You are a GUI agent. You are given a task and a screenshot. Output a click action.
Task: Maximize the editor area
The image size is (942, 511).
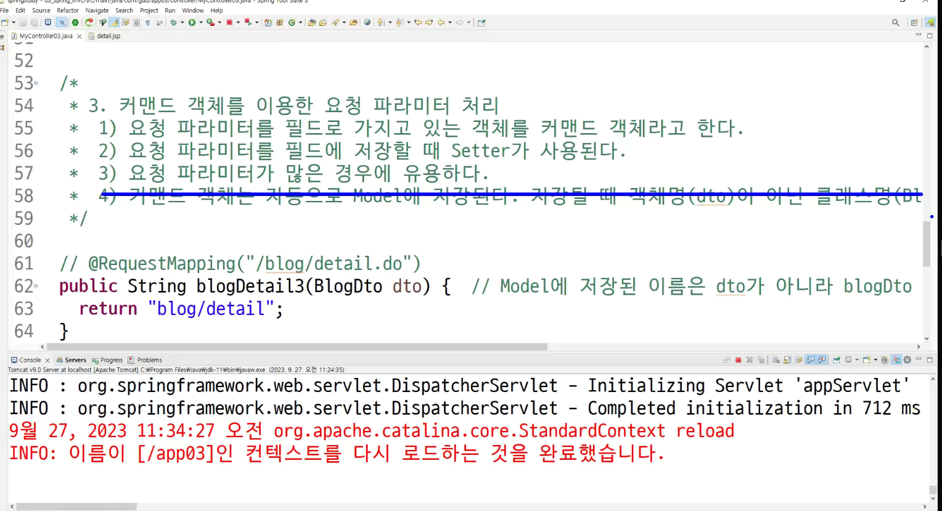click(x=930, y=36)
